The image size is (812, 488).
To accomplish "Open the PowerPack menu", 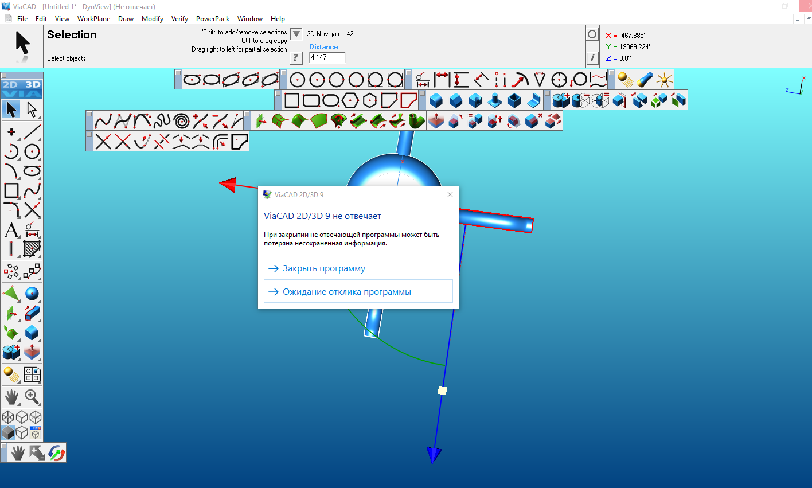I will [213, 19].
